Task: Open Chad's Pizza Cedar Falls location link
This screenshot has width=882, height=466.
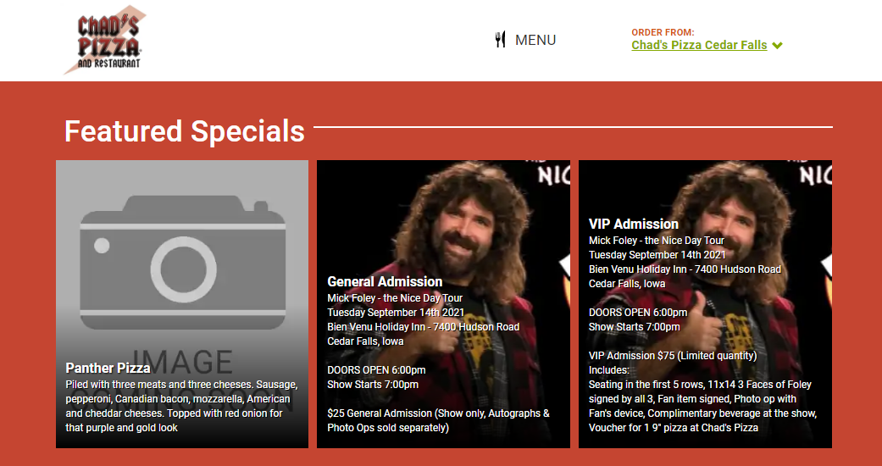Action: coord(699,45)
